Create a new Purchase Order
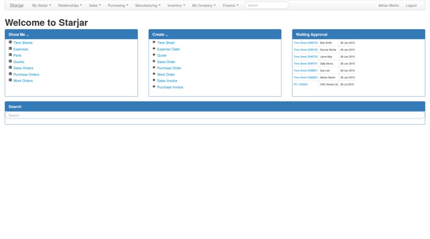This screenshot has height=239, width=430. pyautogui.click(x=169, y=68)
